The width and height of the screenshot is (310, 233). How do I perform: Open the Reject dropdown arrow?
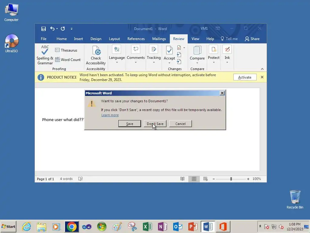click(x=184, y=48)
